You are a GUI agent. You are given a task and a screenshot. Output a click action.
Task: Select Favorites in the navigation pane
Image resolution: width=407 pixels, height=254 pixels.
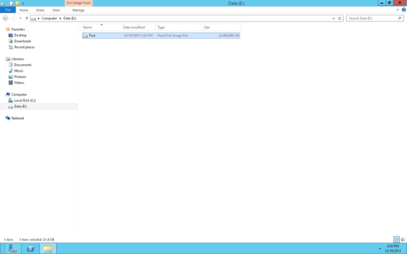pyautogui.click(x=18, y=29)
